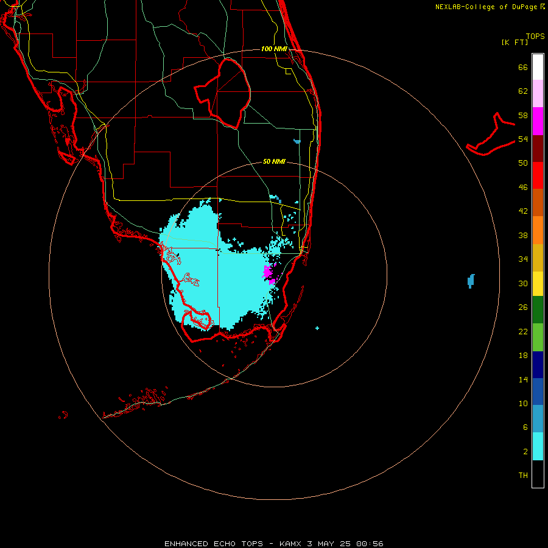Select the navy 22 kft swatch

click(x=538, y=365)
